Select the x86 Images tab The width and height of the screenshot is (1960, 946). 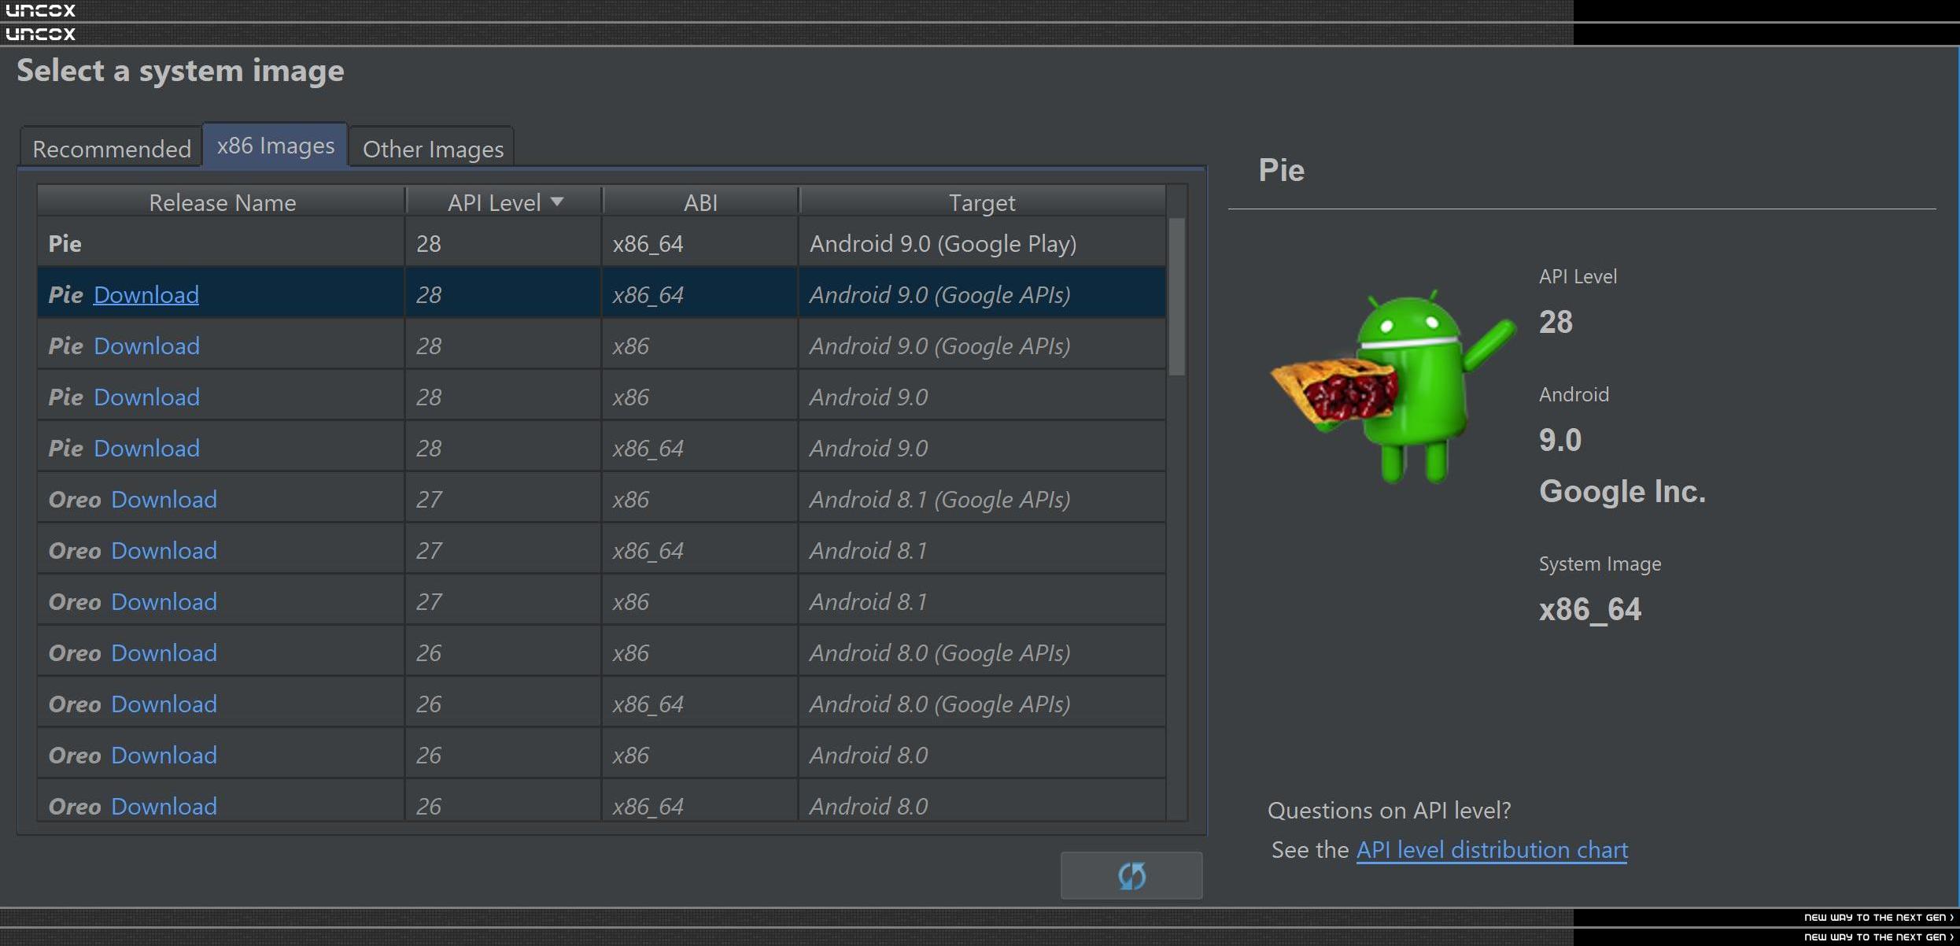tap(275, 146)
